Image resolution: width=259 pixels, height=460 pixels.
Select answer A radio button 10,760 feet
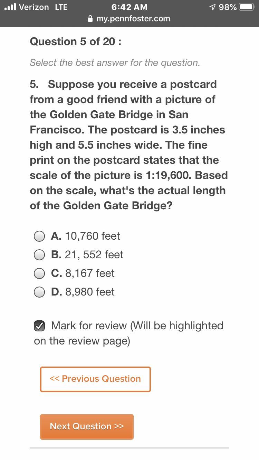(39, 236)
